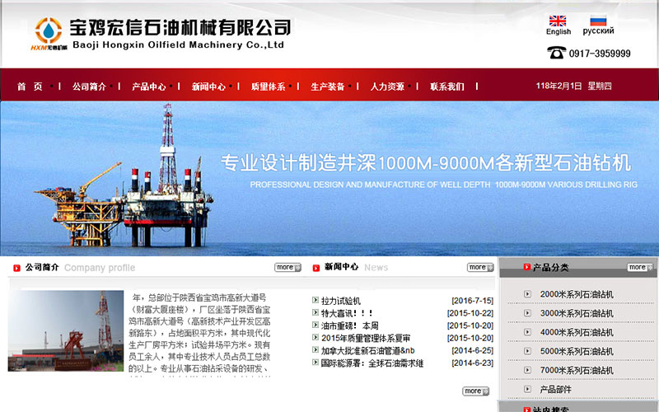The width and height of the screenshot is (659, 412).
Task: Switch to Russian via Russia flag
Action: pyautogui.click(x=598, y=21)
